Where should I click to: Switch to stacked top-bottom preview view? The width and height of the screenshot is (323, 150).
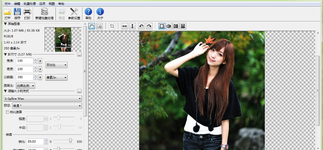coord(183,26)
